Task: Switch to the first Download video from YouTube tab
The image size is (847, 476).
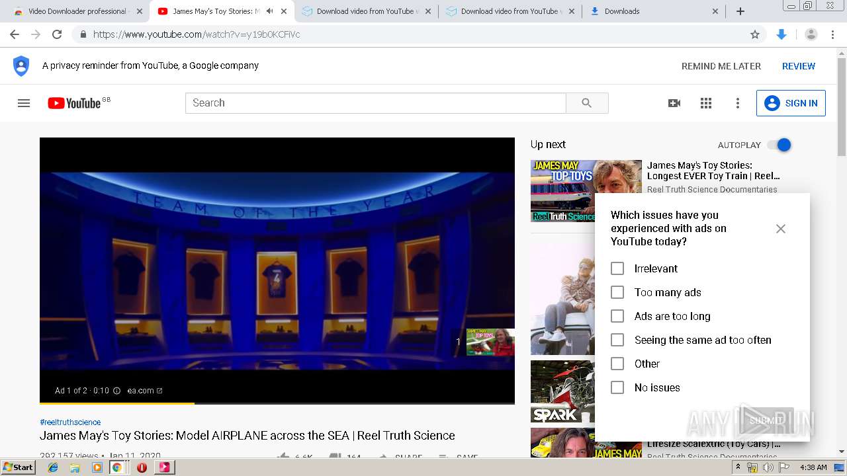Action: pos(367,11)
